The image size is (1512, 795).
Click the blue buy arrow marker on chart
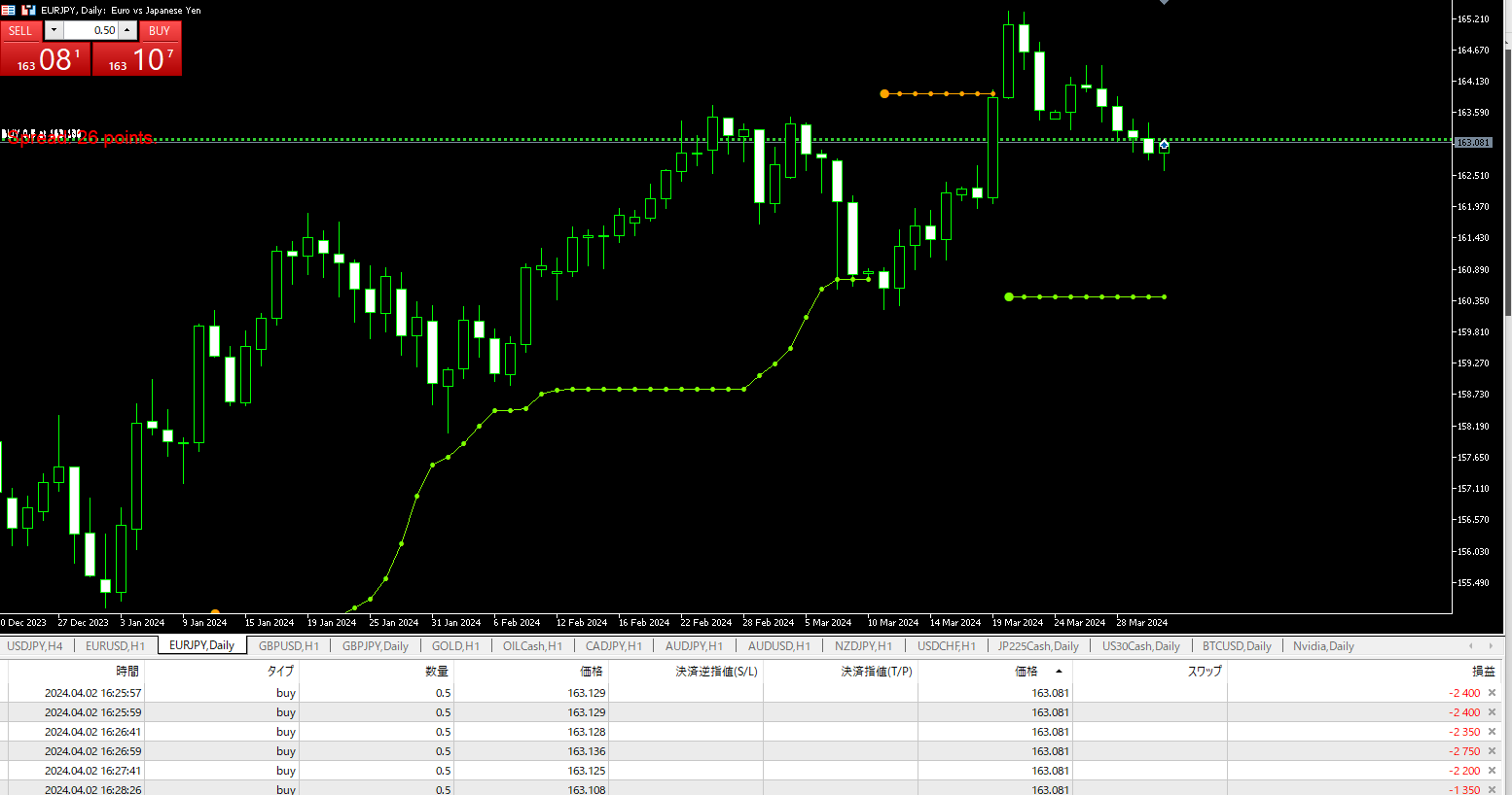[x=1164, y=144]
